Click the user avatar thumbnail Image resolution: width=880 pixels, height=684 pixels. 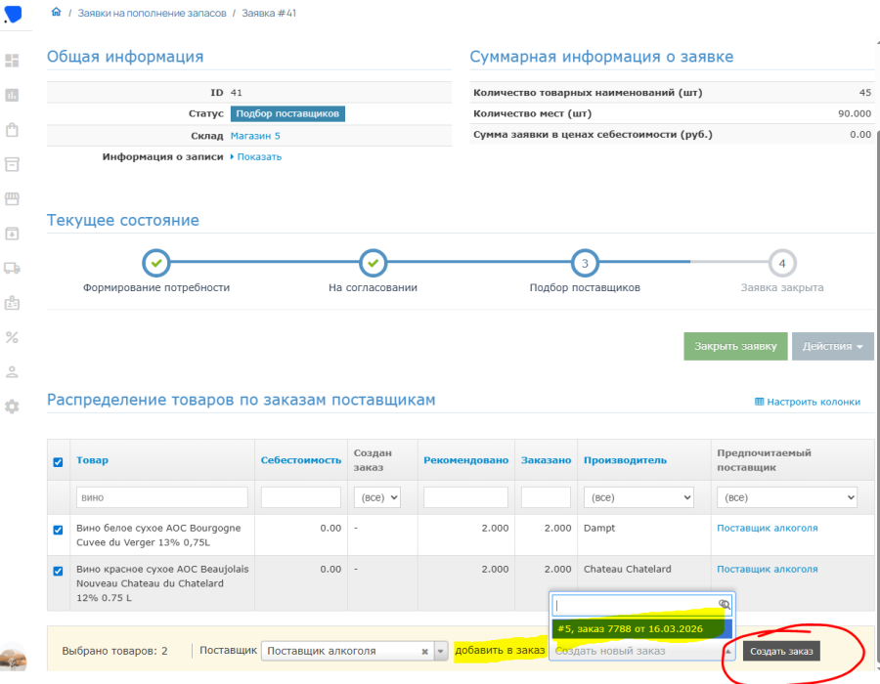13,657
